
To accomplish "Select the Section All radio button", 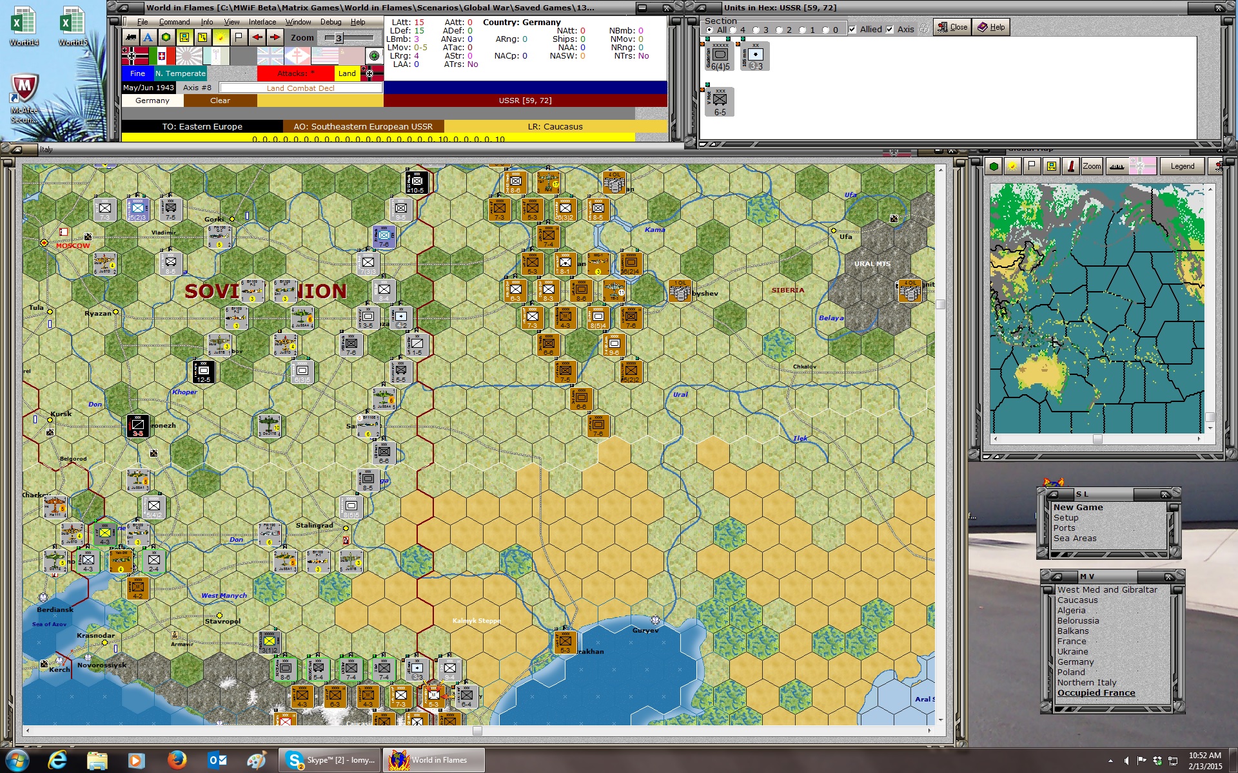I will point(709,30).
